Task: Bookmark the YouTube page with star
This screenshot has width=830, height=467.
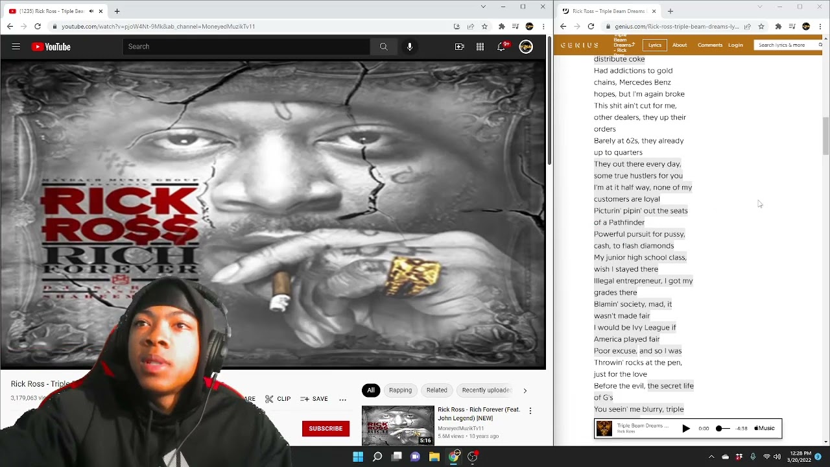Action: point(484,27)
